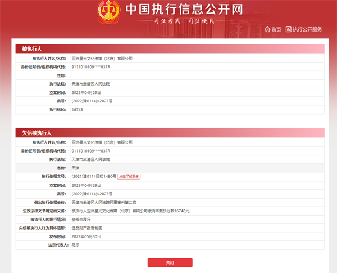The width and height of the screenshot is (337, 273).
Task: Click the 法定代表人 field label
Action: pyautogui.click(x=58, y=245)
